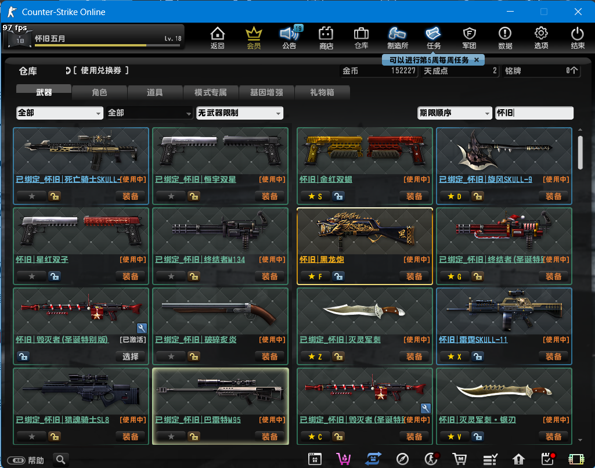Expand the 无武器限制 dropdown
Screen dimensions: 595x468
[x=239, y=113]
